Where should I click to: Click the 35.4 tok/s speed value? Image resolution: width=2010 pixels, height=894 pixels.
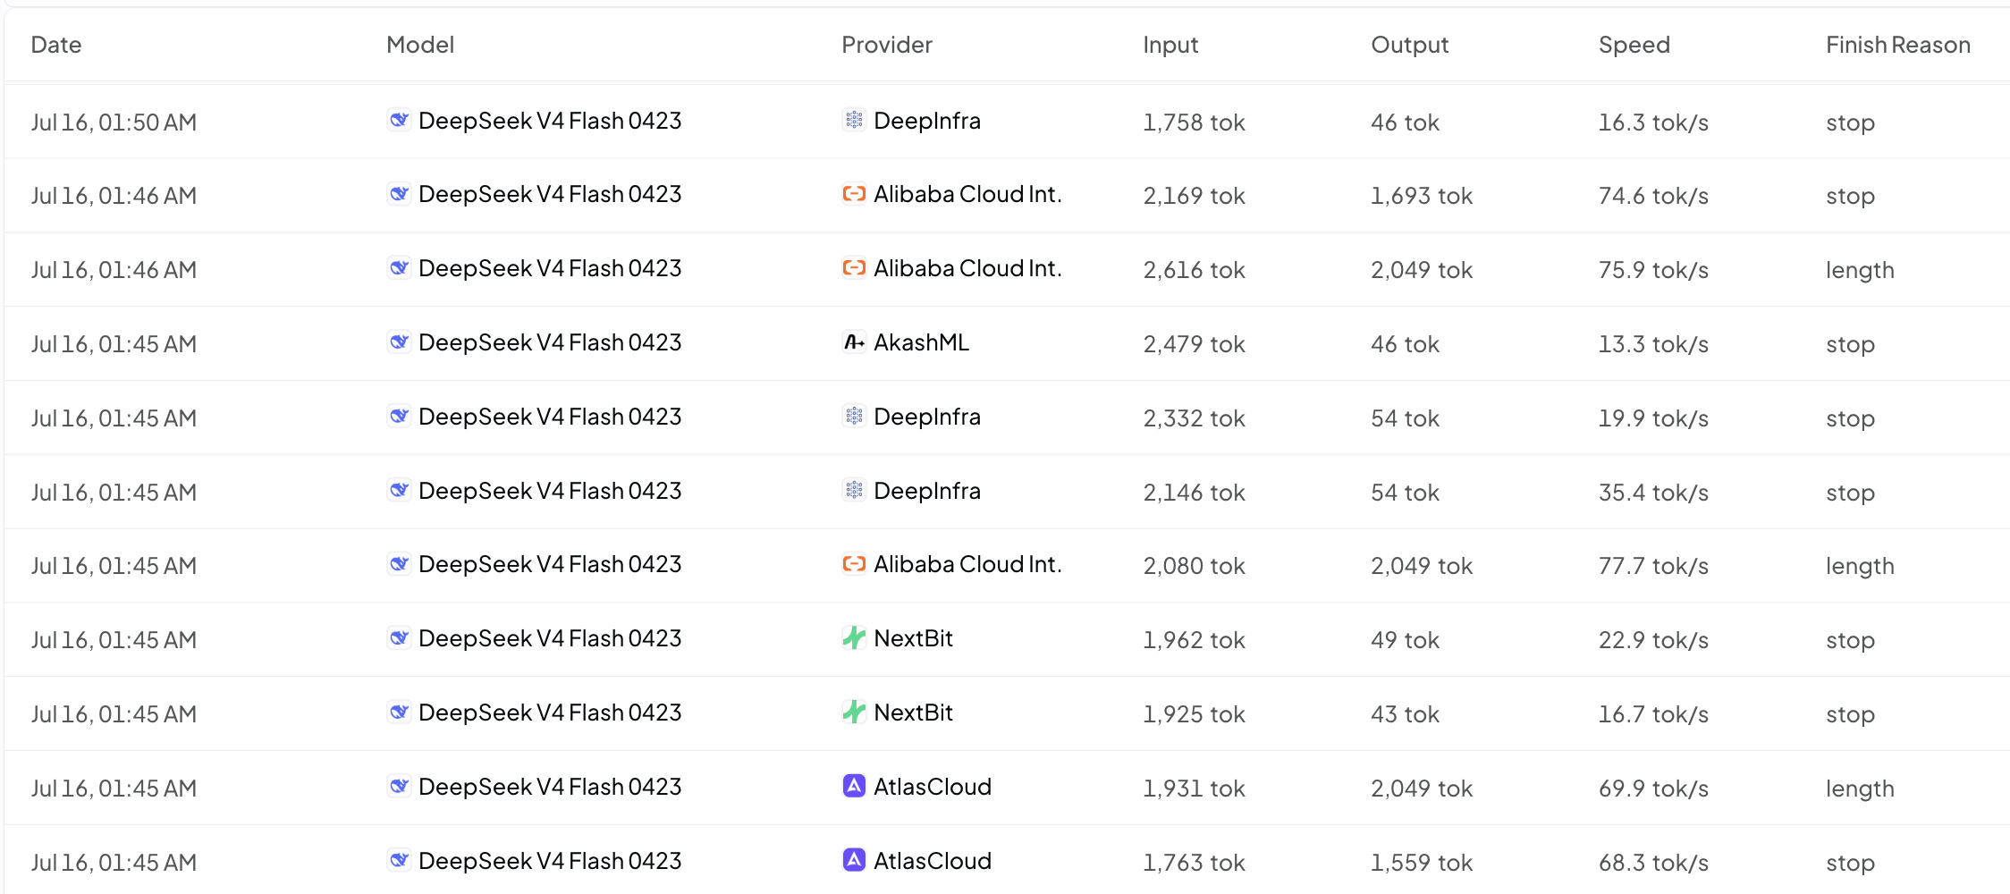[x=1653, y=493]
